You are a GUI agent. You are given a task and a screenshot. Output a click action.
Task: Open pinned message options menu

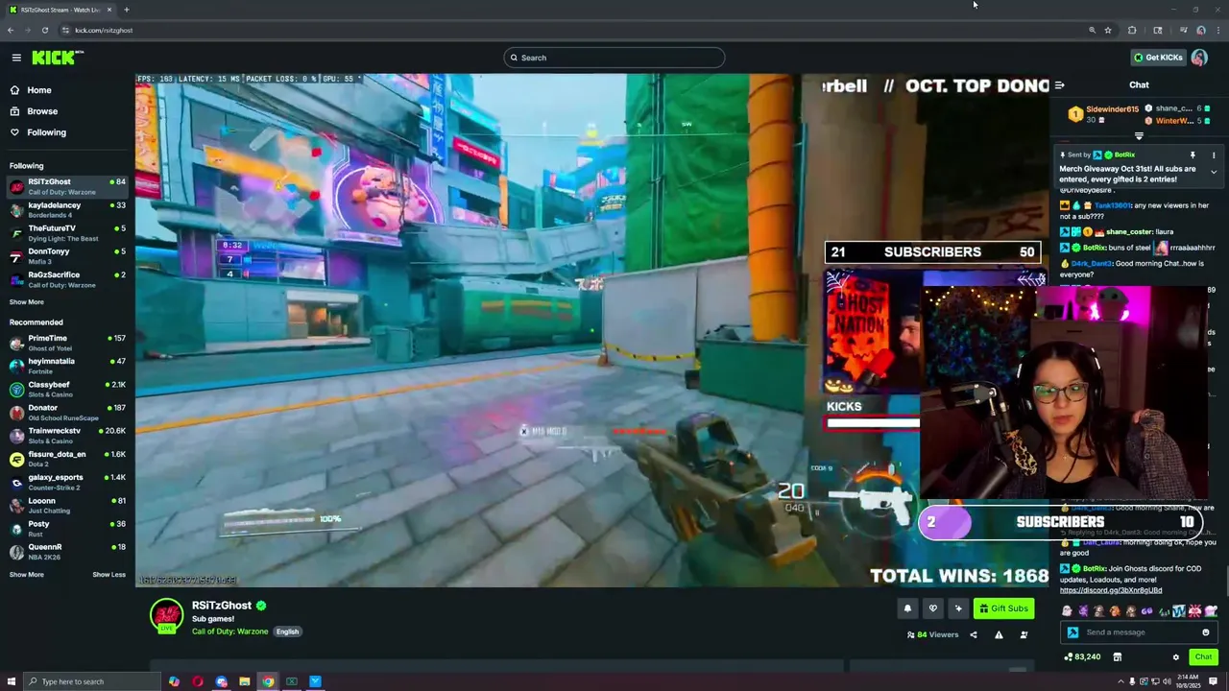tap(1213, 155)
